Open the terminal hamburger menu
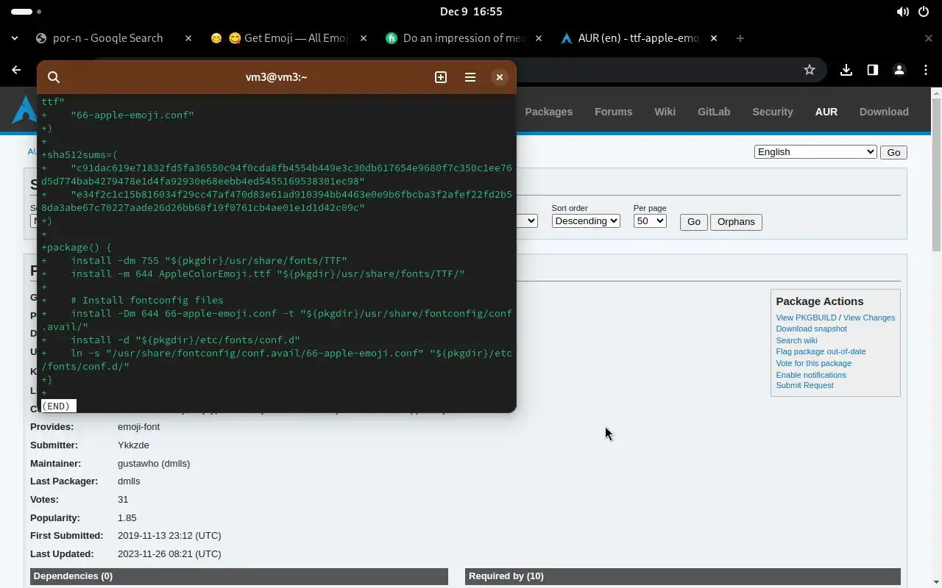Screen dimensions: 942x588 click(x=470, y=77)
